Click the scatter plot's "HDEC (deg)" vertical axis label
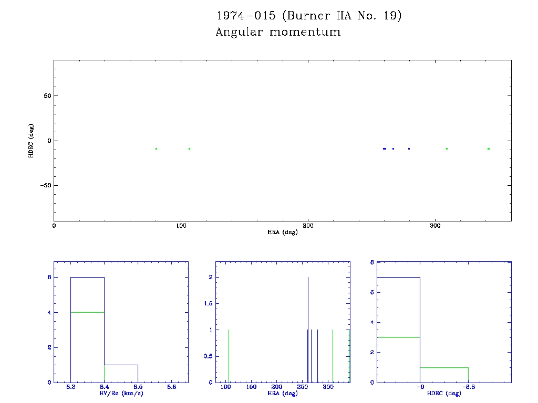538x403 pixels. 31,141
